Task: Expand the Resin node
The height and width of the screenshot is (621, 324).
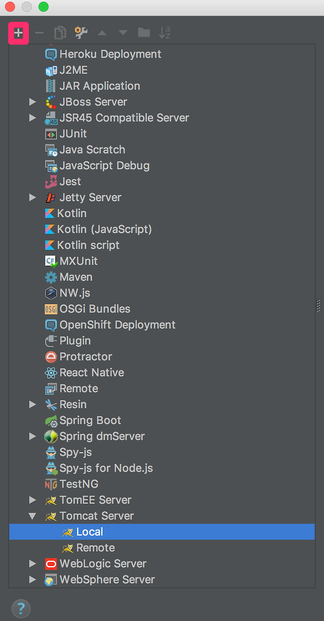Action: (x=32, y=404)
